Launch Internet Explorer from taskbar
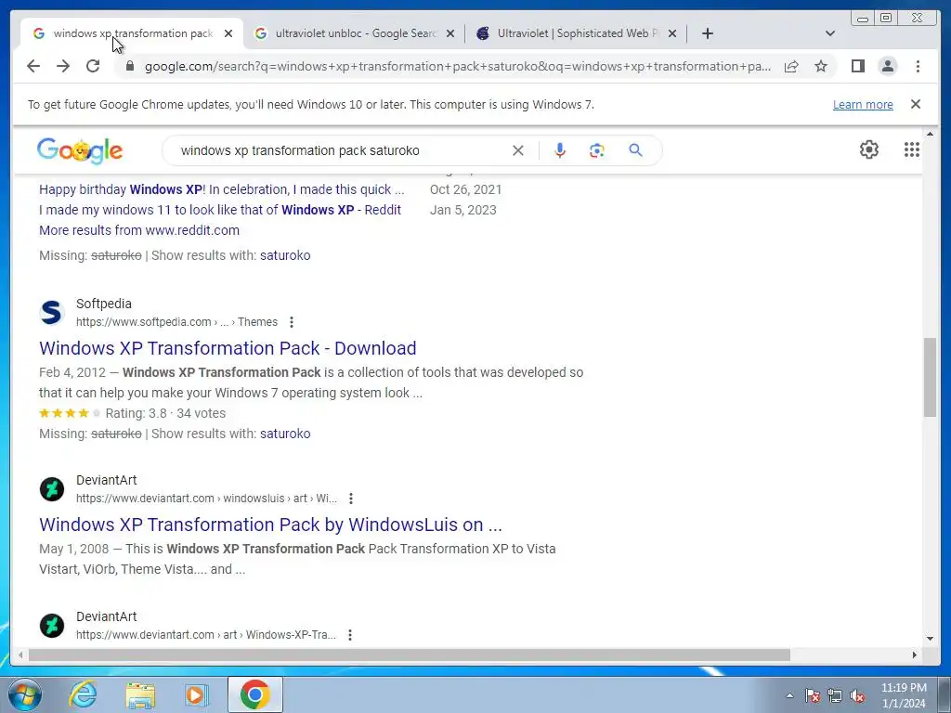951x713 pixels. point(83,694)
